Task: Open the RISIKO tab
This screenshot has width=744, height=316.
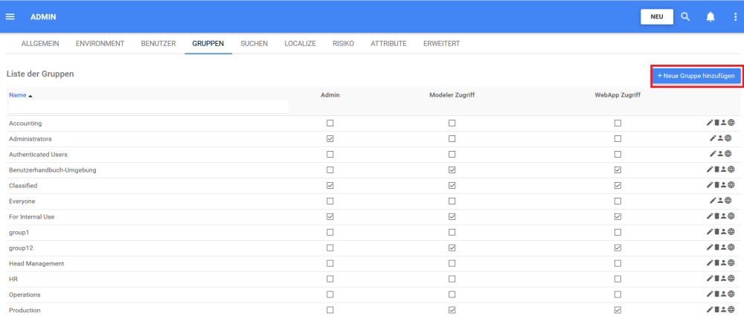Action: pos(344,44)
